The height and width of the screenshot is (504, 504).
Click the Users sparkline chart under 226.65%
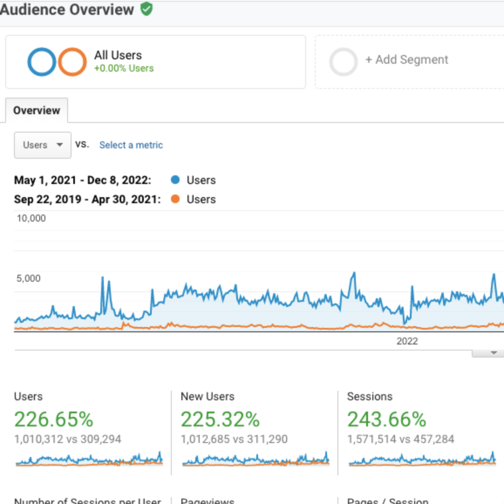[89, 460]
